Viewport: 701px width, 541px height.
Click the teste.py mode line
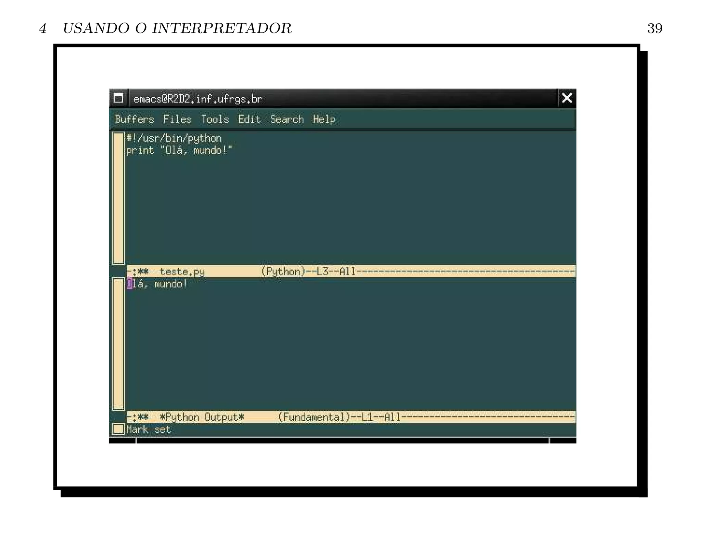[x=182, y=272]
